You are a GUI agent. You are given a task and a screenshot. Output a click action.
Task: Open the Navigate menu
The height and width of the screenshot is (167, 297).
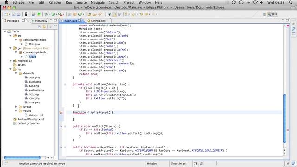[x=98, y=2]
